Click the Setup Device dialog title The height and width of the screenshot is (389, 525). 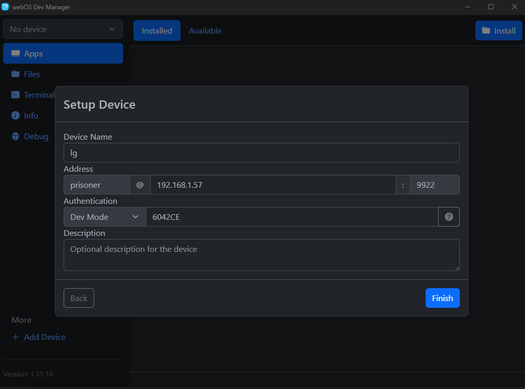99,104
